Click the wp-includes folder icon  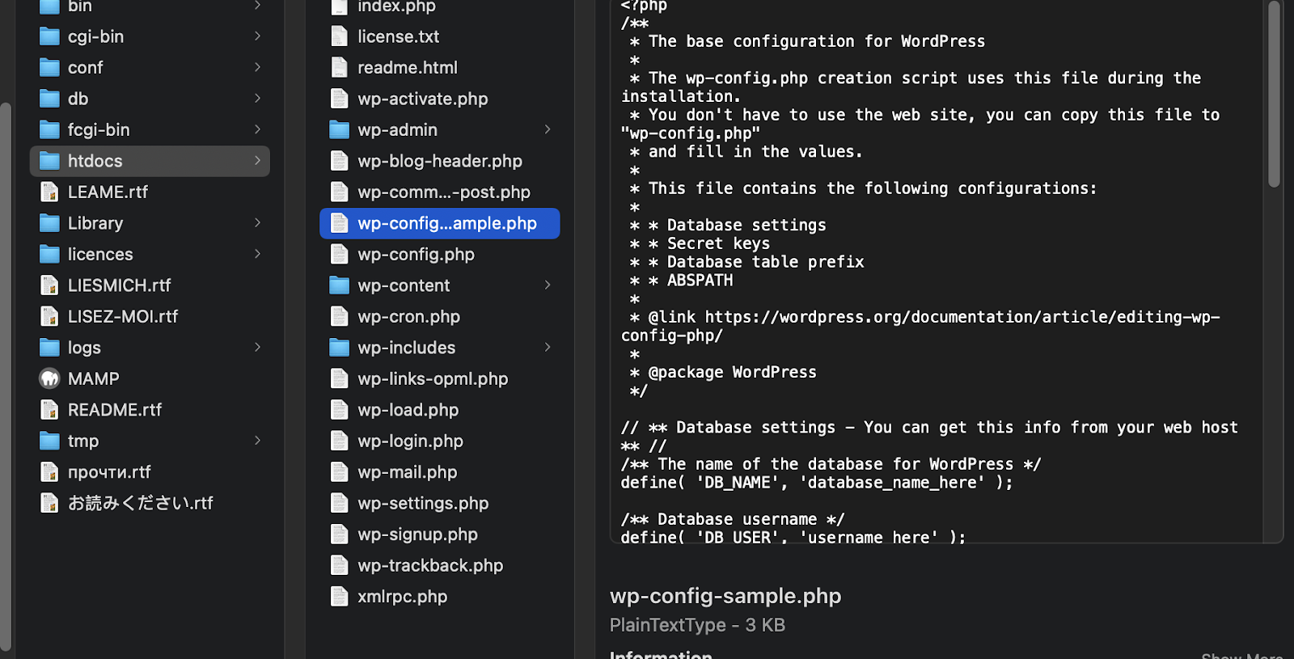tap(340, 348)
